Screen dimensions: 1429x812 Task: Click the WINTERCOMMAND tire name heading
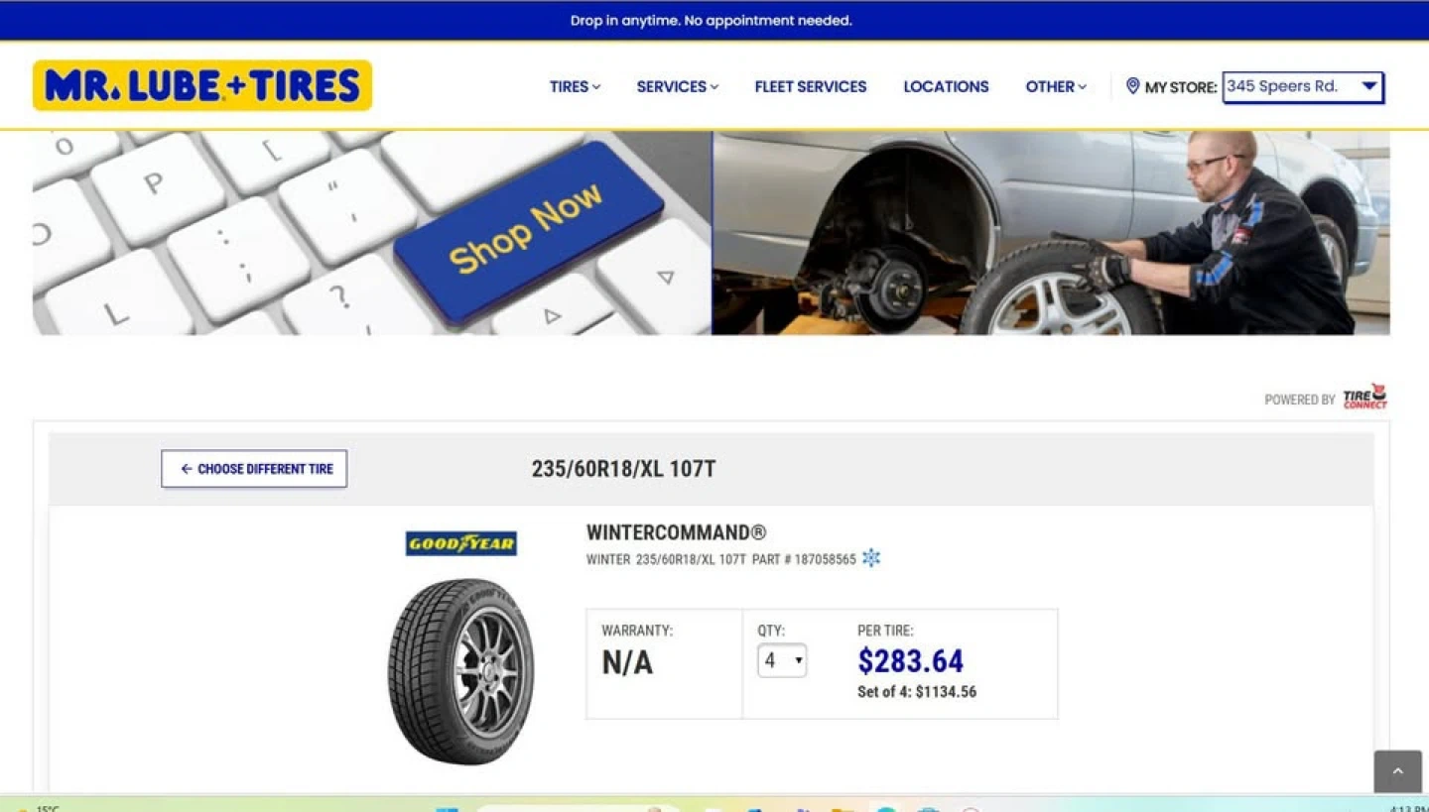point(677,532)
